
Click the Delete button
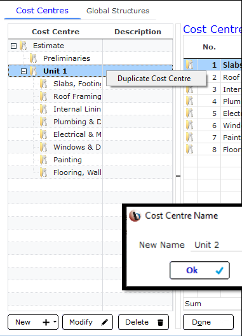144,322
